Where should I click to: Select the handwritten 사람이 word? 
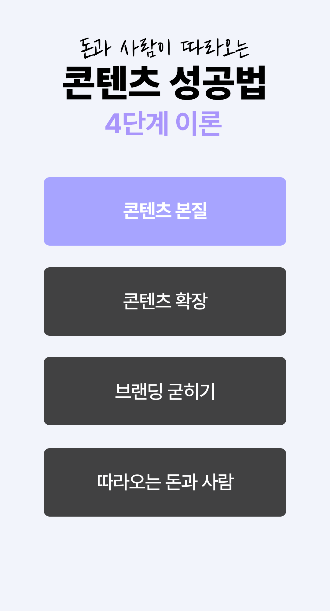(x=146, y=48)
